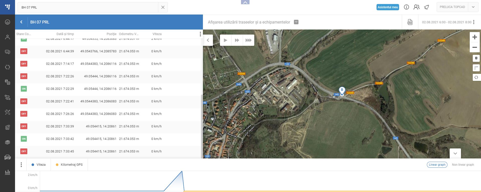
Task: Click the XLS export icon
Action: pyautogui.click(x=410, y=22)
